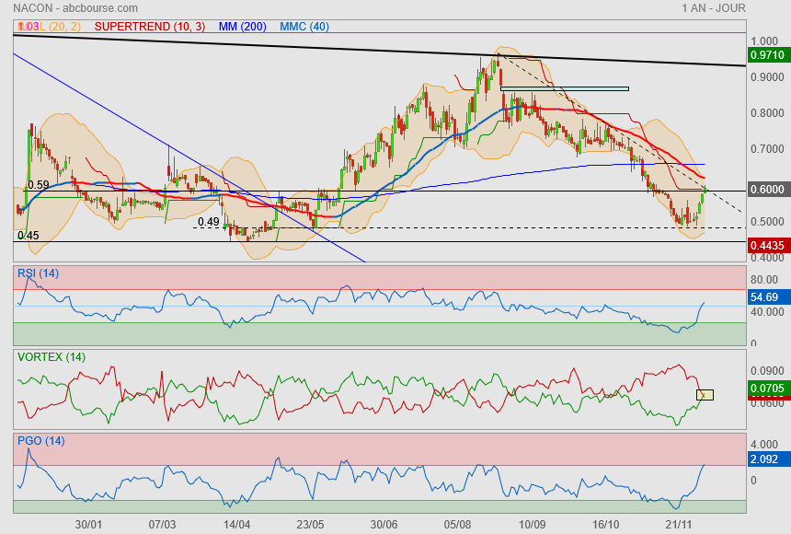
Task: Click the 21/11 date on time axis
Action: 679,524
